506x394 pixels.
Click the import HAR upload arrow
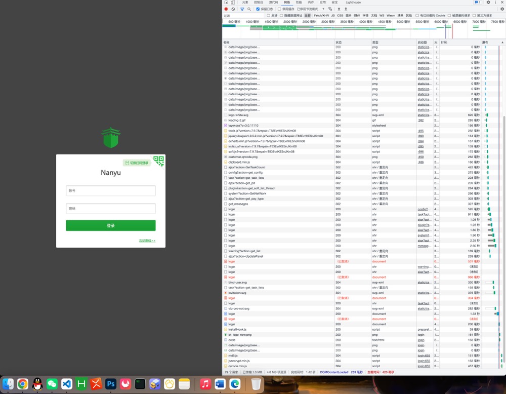(x=339, y=9)
